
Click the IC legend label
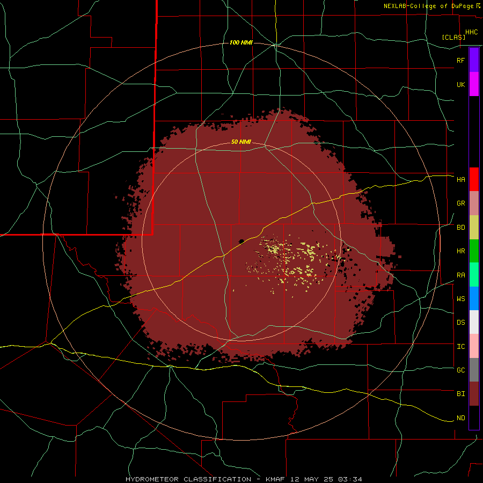coord(460,347)
